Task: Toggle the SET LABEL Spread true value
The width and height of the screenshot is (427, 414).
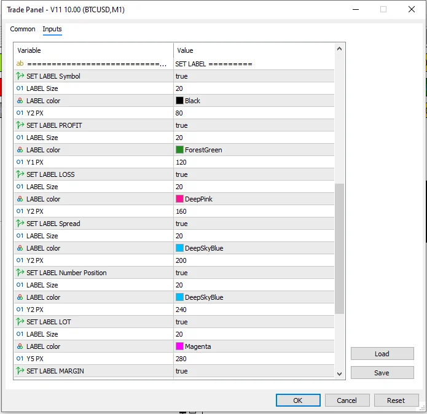Action: tap(254, 224)
